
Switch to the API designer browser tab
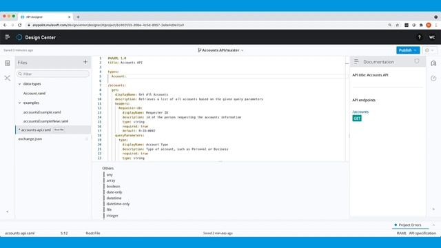(45, 17)
